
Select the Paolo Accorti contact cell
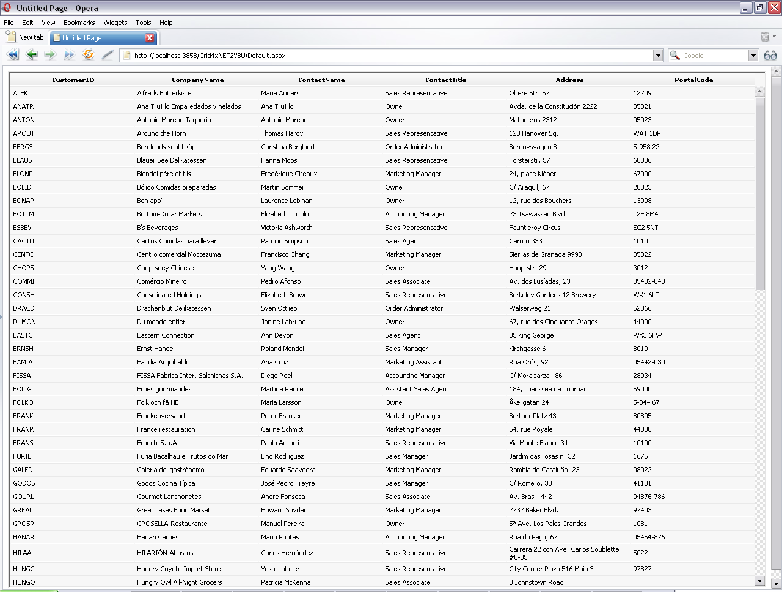(280, 443)
